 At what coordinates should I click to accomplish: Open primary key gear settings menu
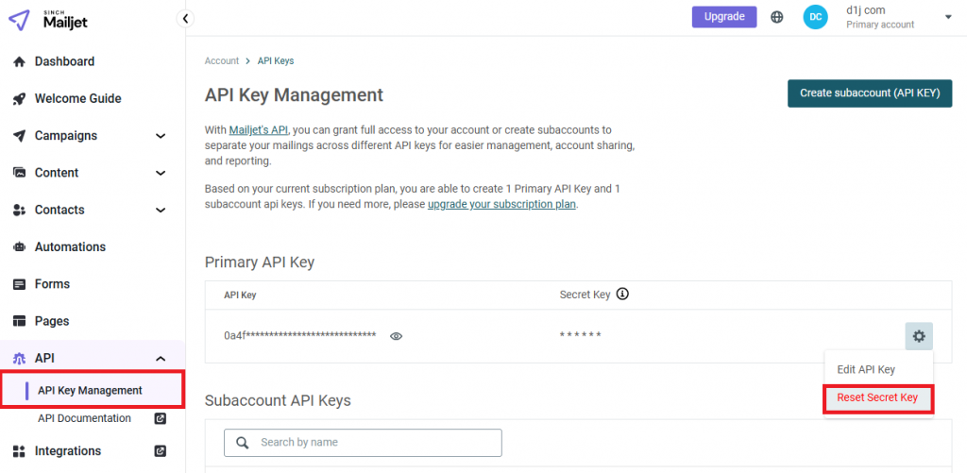[x=919, y=336]
